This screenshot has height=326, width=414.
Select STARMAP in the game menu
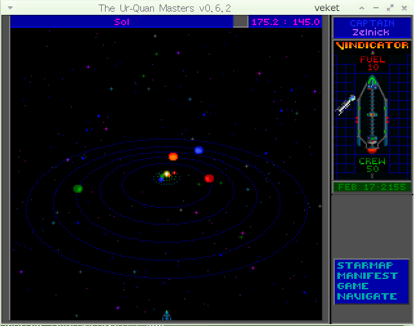pyautogui.click(x=365, y=265)
